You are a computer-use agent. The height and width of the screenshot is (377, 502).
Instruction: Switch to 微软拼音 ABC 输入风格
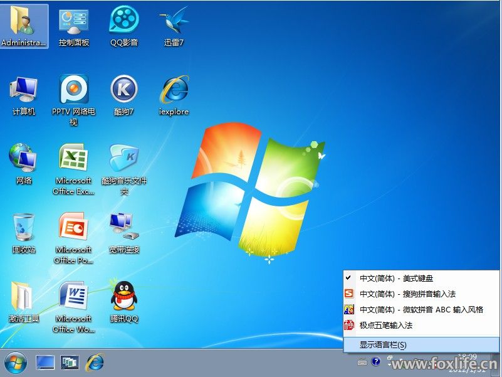[421, 309]
